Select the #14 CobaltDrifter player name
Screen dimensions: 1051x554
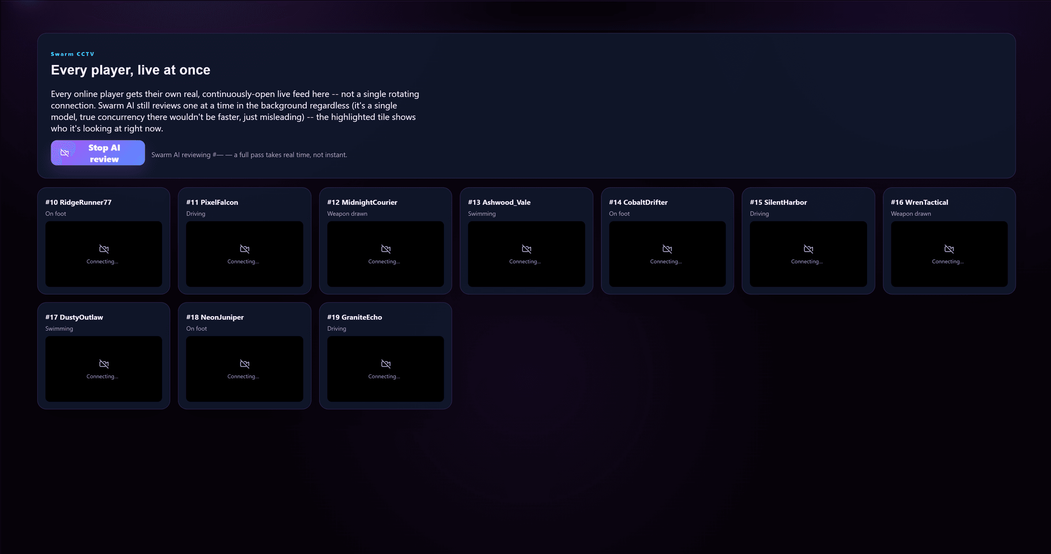pyautogui.click(x=638, y=202)
